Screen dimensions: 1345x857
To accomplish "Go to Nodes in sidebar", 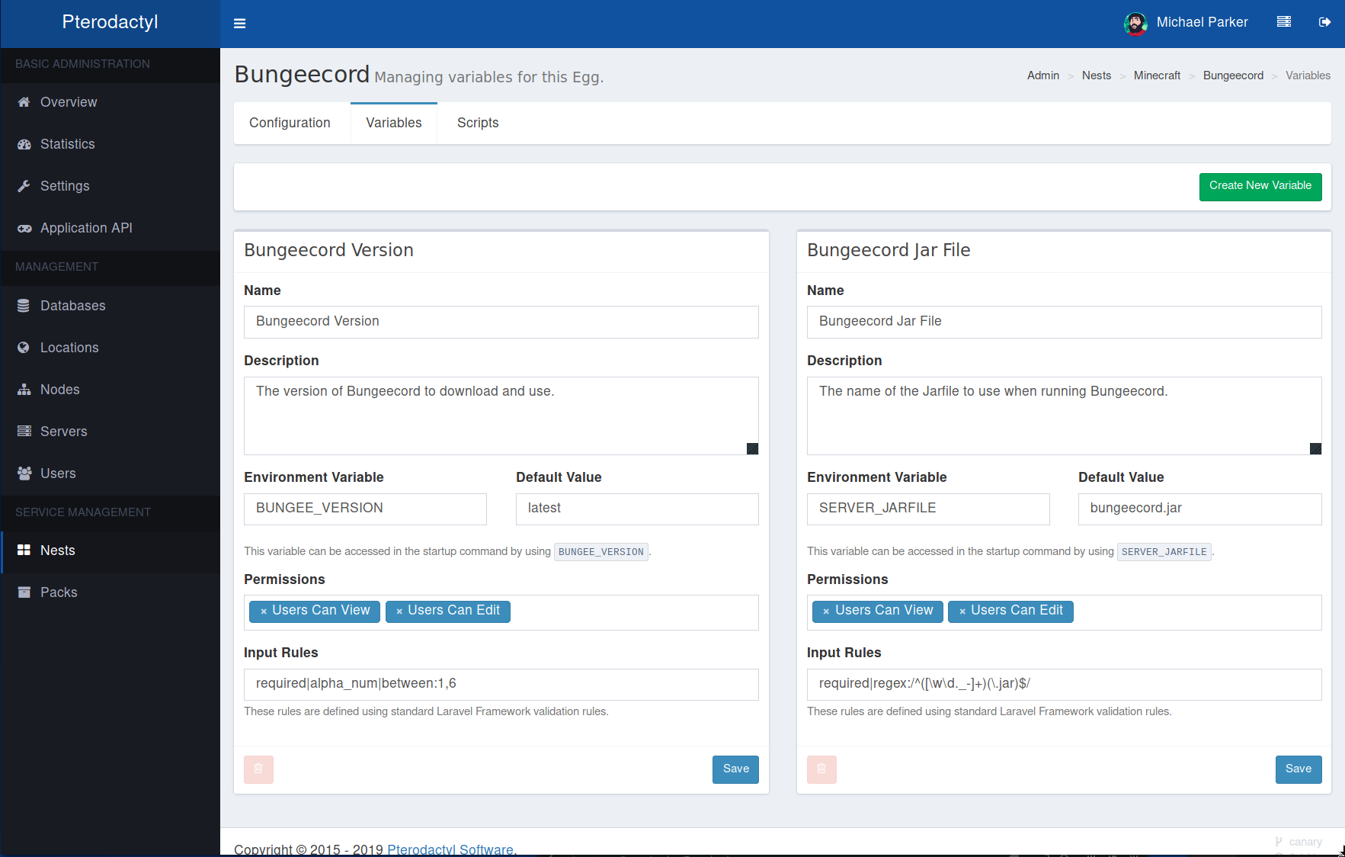I will [59, 390].
